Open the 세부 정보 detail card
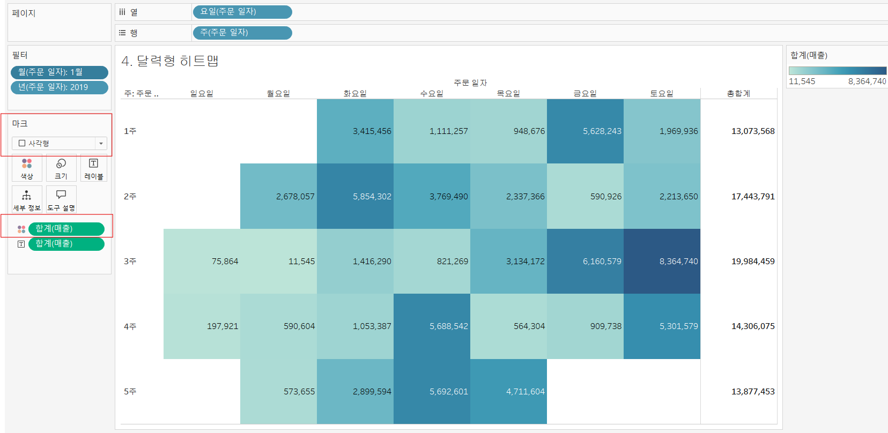 pos(27,200)
